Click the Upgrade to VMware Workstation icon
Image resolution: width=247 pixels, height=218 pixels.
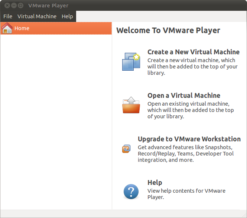tap(126, 149)
